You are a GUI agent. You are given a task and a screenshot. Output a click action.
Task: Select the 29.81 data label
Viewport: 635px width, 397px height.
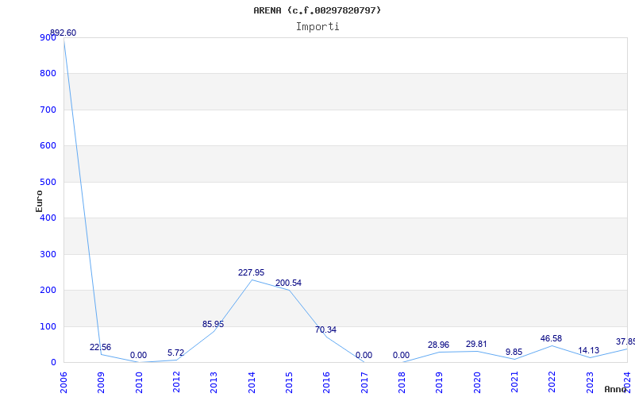476,344
